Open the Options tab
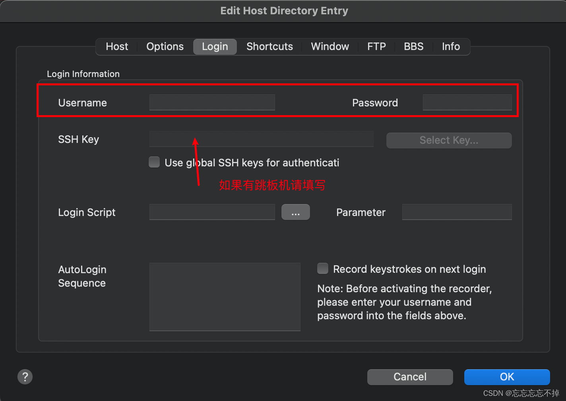The height and width of the screenshot is (401, 566). (x=165, y=46)
